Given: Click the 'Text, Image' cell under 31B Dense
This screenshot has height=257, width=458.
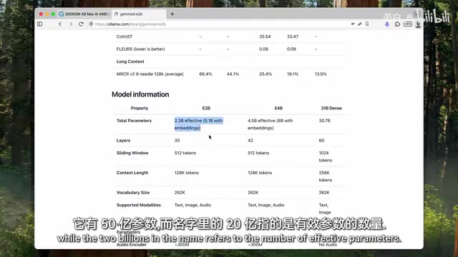Looking at the screenshot, I should (x=325, y=208).
